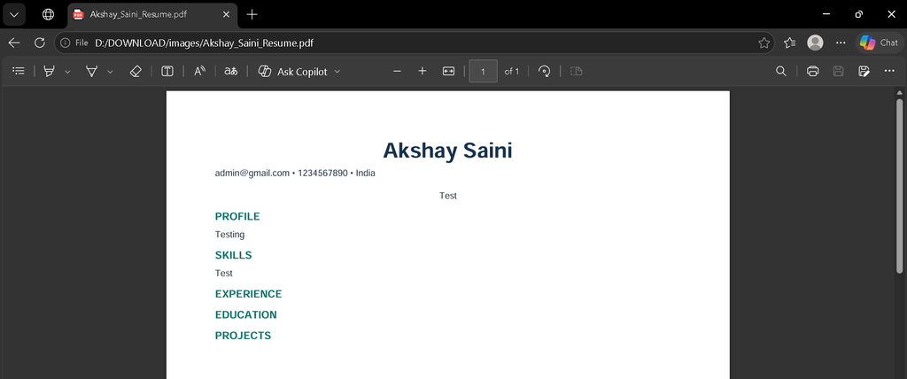Zoom in with the plus button
The image size is (907, 379).
click(422, 71)
